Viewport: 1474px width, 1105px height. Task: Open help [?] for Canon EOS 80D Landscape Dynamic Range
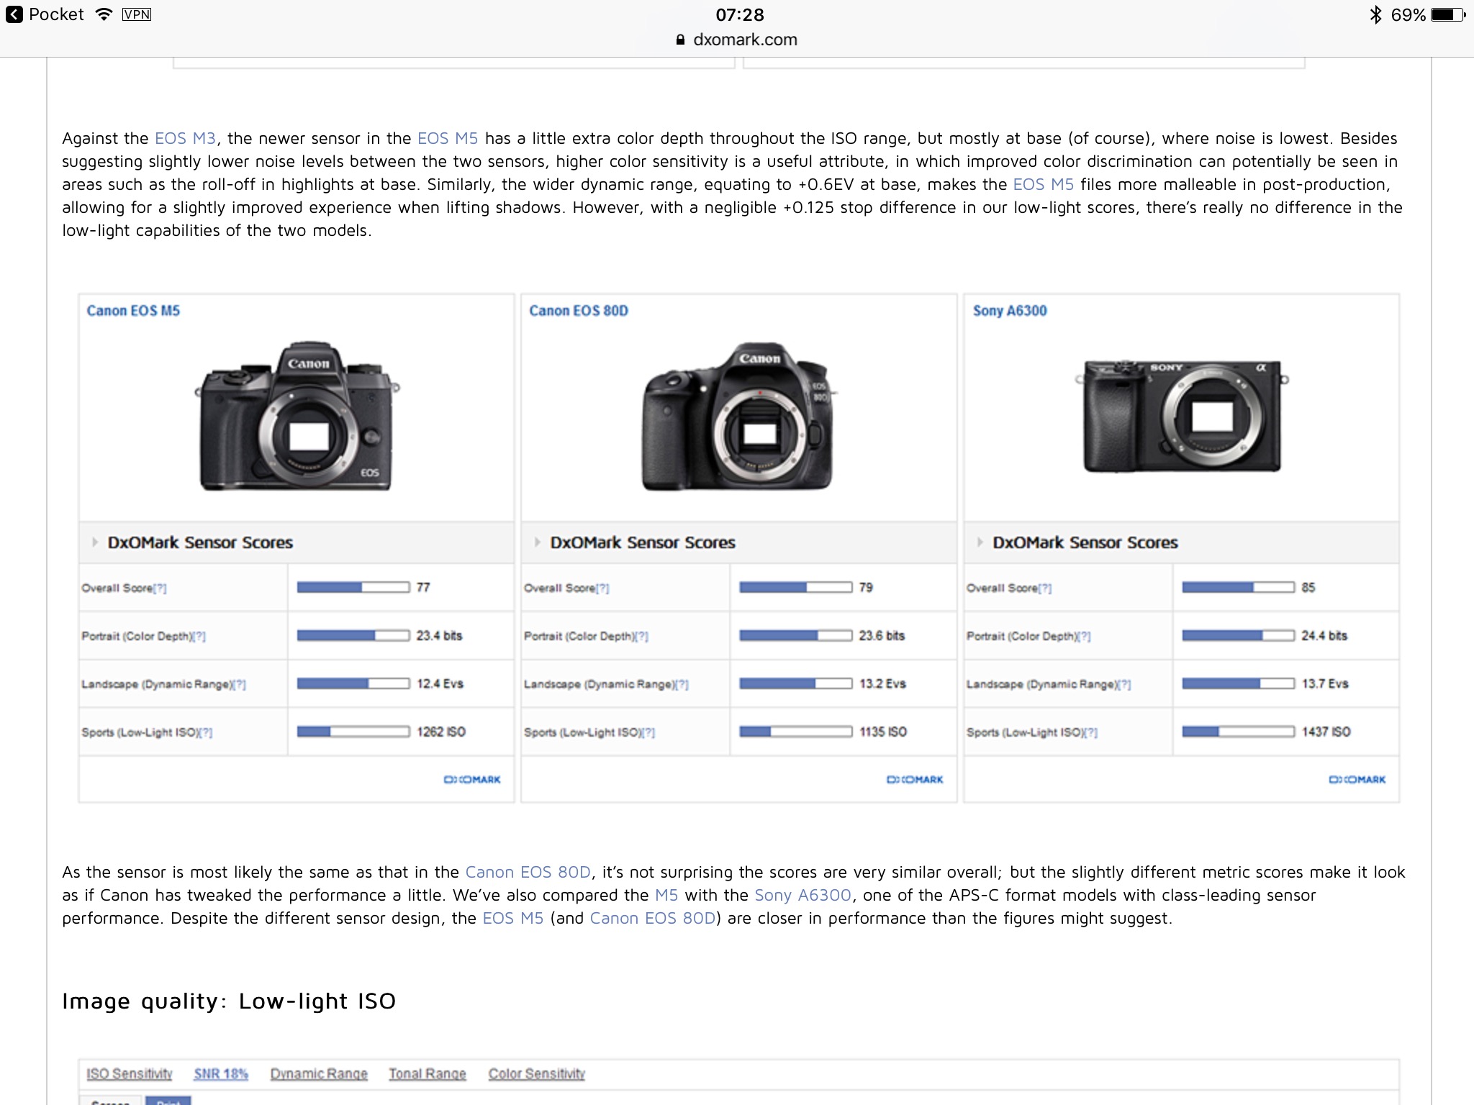pos(682,685)
